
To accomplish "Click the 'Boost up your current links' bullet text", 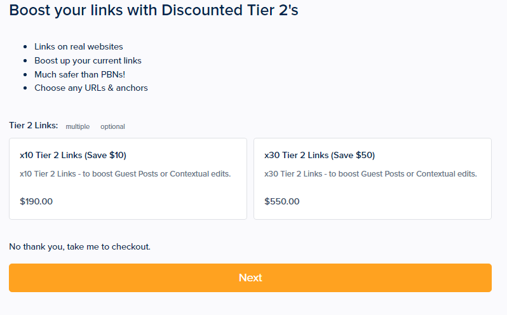I will [88, 60].
